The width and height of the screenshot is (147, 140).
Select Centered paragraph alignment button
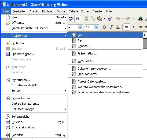pyautogui.click(x=134, y=27)
